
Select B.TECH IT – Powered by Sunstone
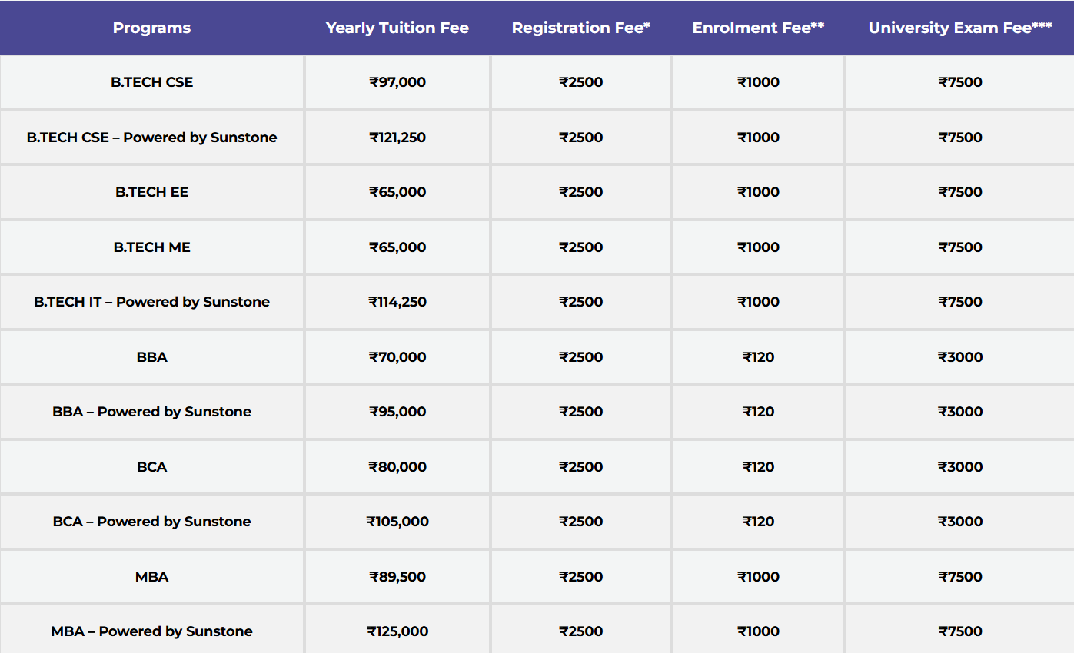tap(151, 302)
